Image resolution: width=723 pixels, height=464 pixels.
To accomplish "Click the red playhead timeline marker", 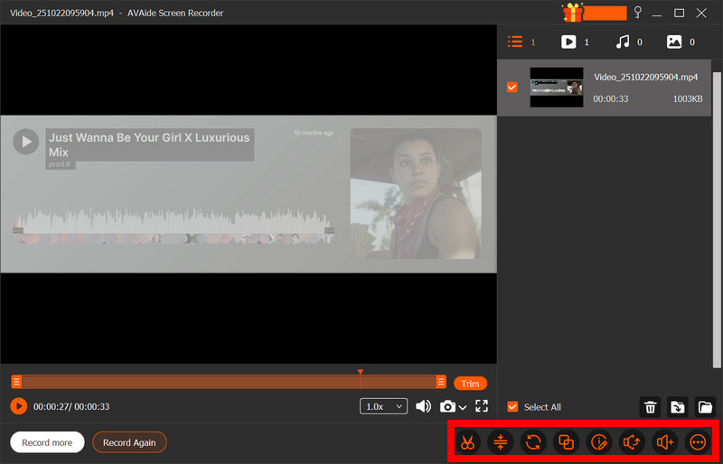I will [360, 372].
